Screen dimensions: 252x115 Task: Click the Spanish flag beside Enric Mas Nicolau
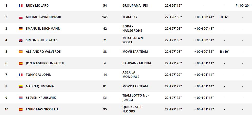21,109
